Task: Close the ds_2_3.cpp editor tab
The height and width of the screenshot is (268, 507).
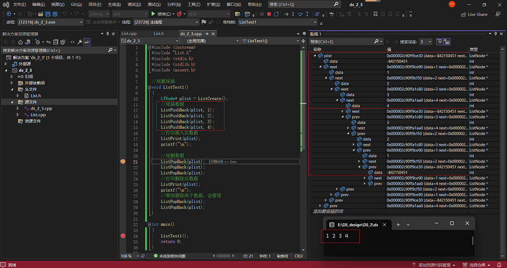Action: click(214, 33)
